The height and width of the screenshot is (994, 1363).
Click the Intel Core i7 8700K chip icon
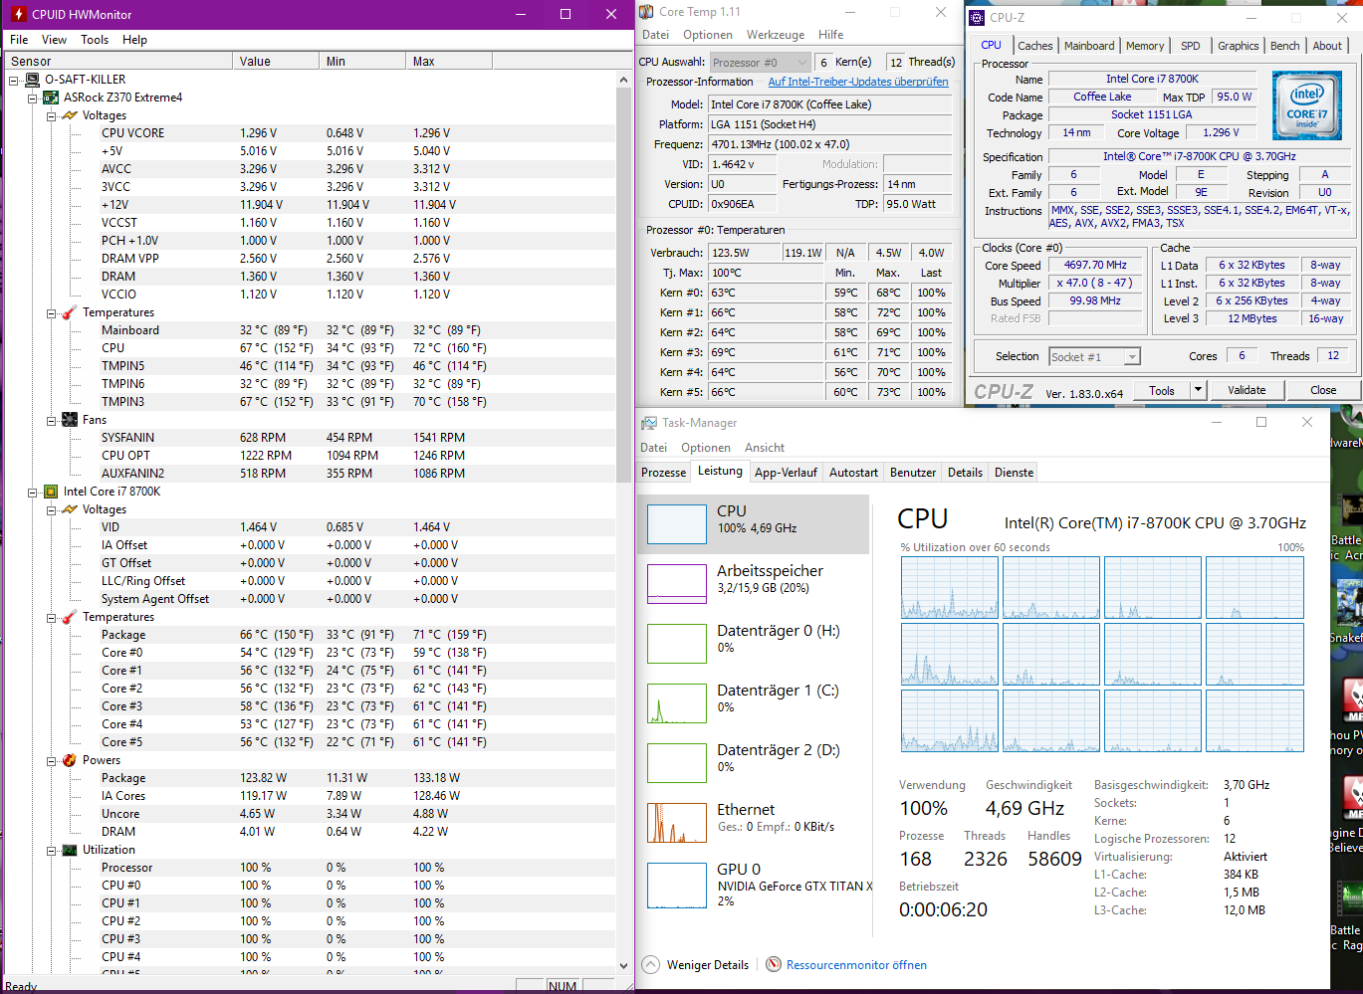click(51, 492)
